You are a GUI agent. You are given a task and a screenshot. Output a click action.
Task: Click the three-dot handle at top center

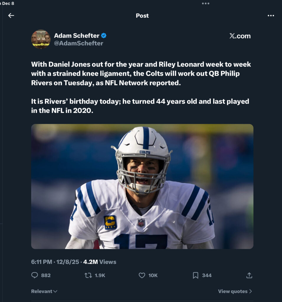[x=206, y=4]
